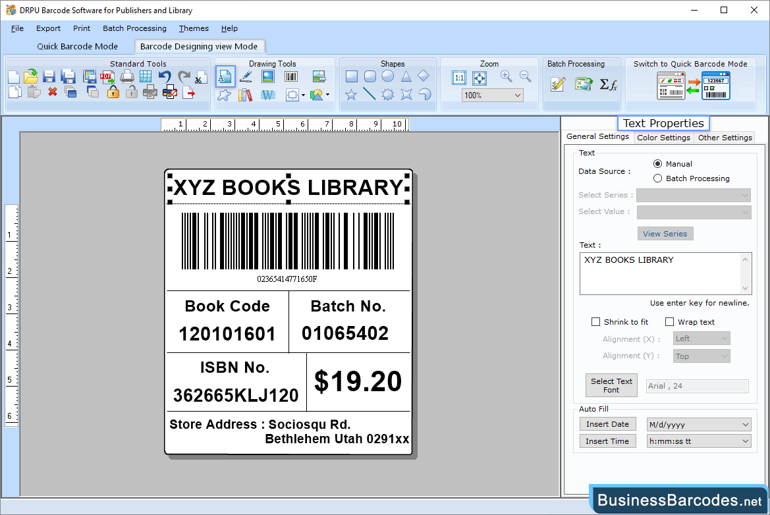Open the Export menu

[48, 28]
